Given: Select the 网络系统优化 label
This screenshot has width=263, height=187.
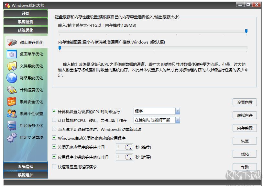Looking at the screenshot, I should [x=31, y=78].
